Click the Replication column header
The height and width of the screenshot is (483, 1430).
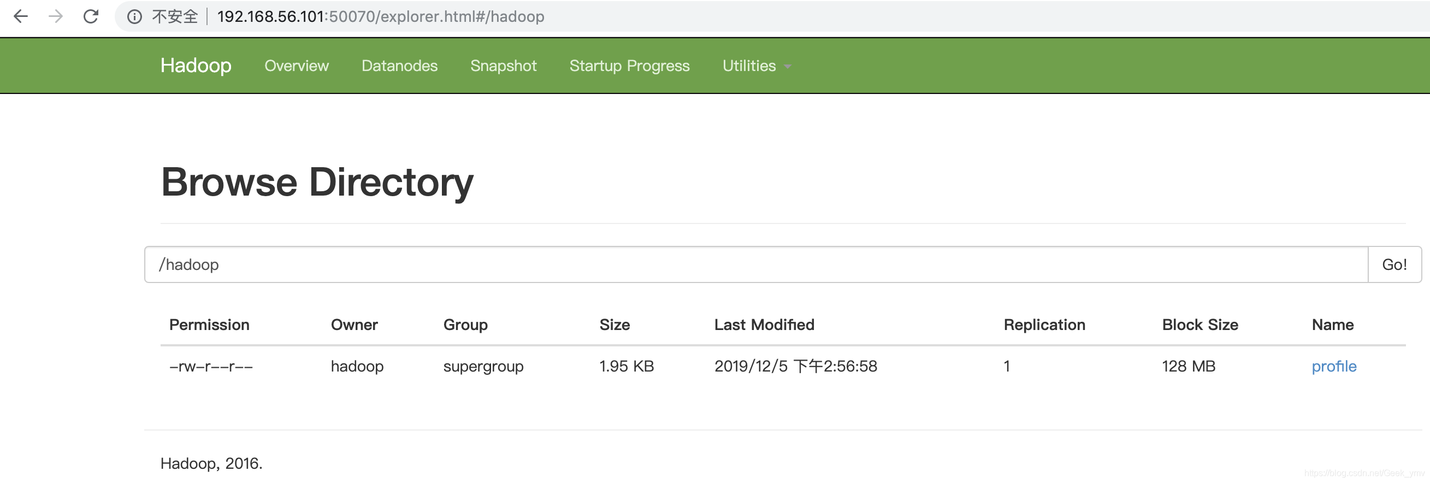pos(1044,325)
